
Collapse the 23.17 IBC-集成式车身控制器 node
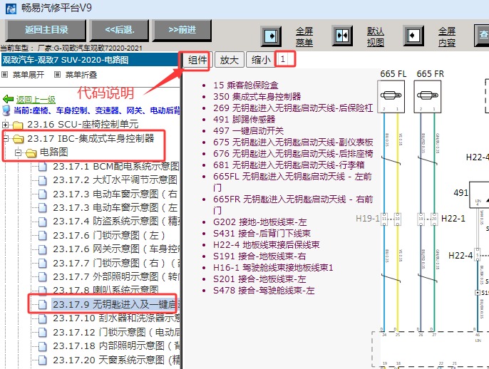point(5,139)
